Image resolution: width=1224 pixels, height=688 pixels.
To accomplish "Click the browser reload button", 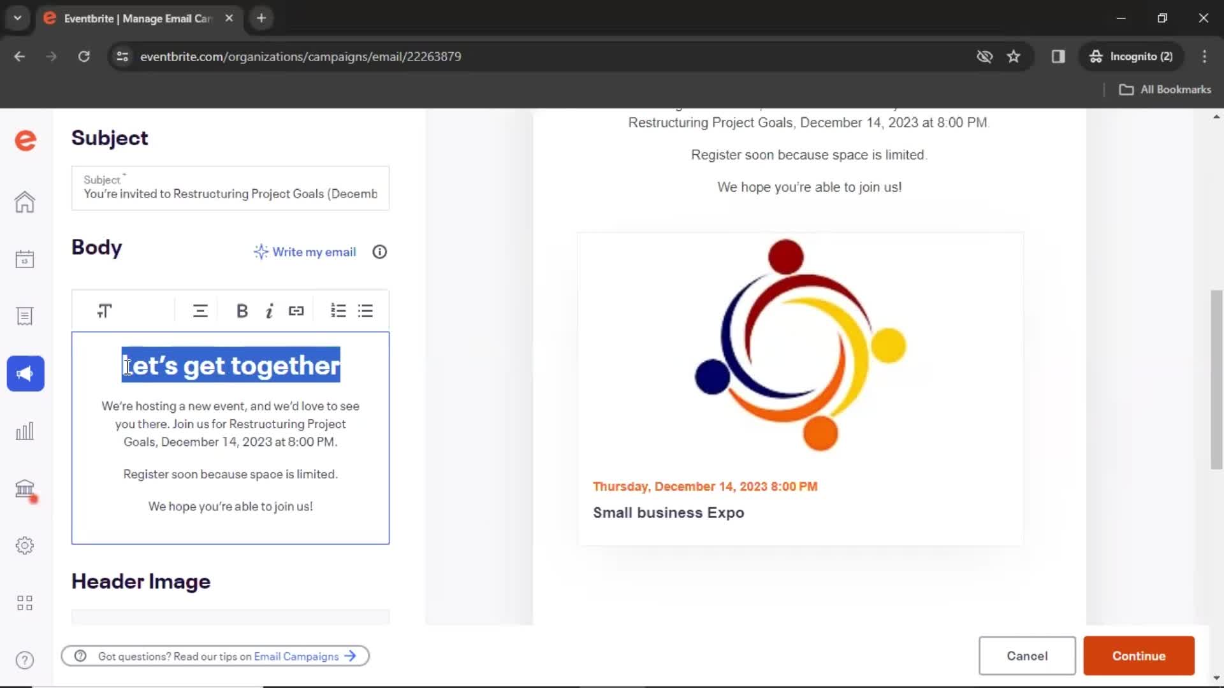I will pos(84,57).
